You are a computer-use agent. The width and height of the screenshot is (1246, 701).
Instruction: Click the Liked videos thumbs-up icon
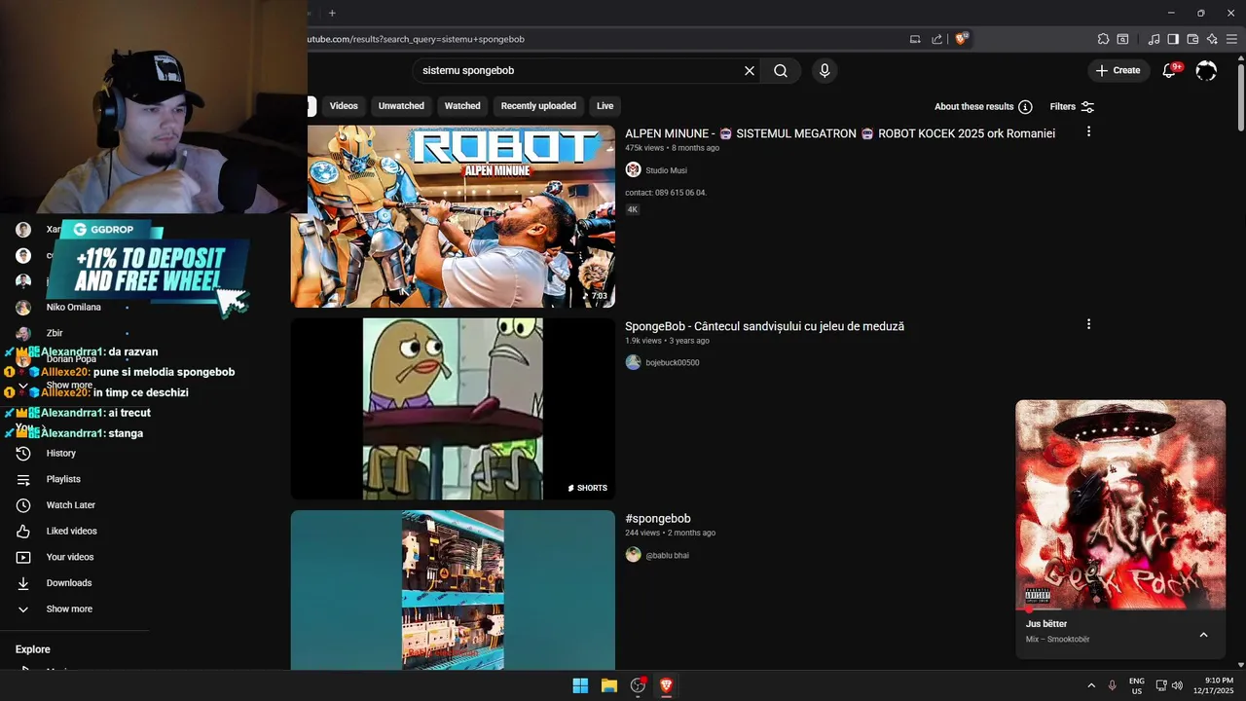[23, 531]
